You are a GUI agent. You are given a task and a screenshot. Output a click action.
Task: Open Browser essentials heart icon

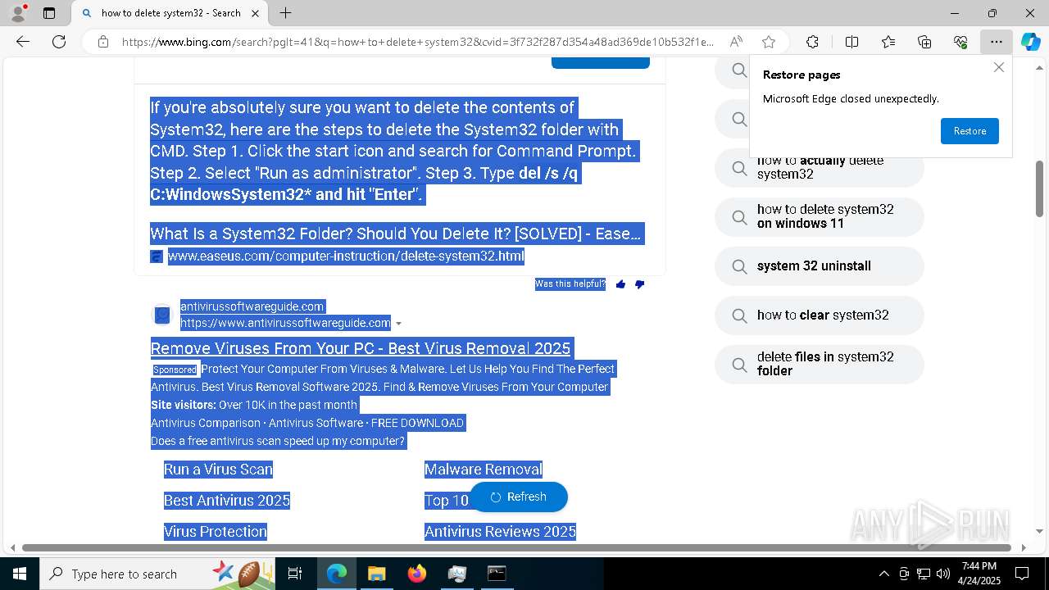(960, 42)
